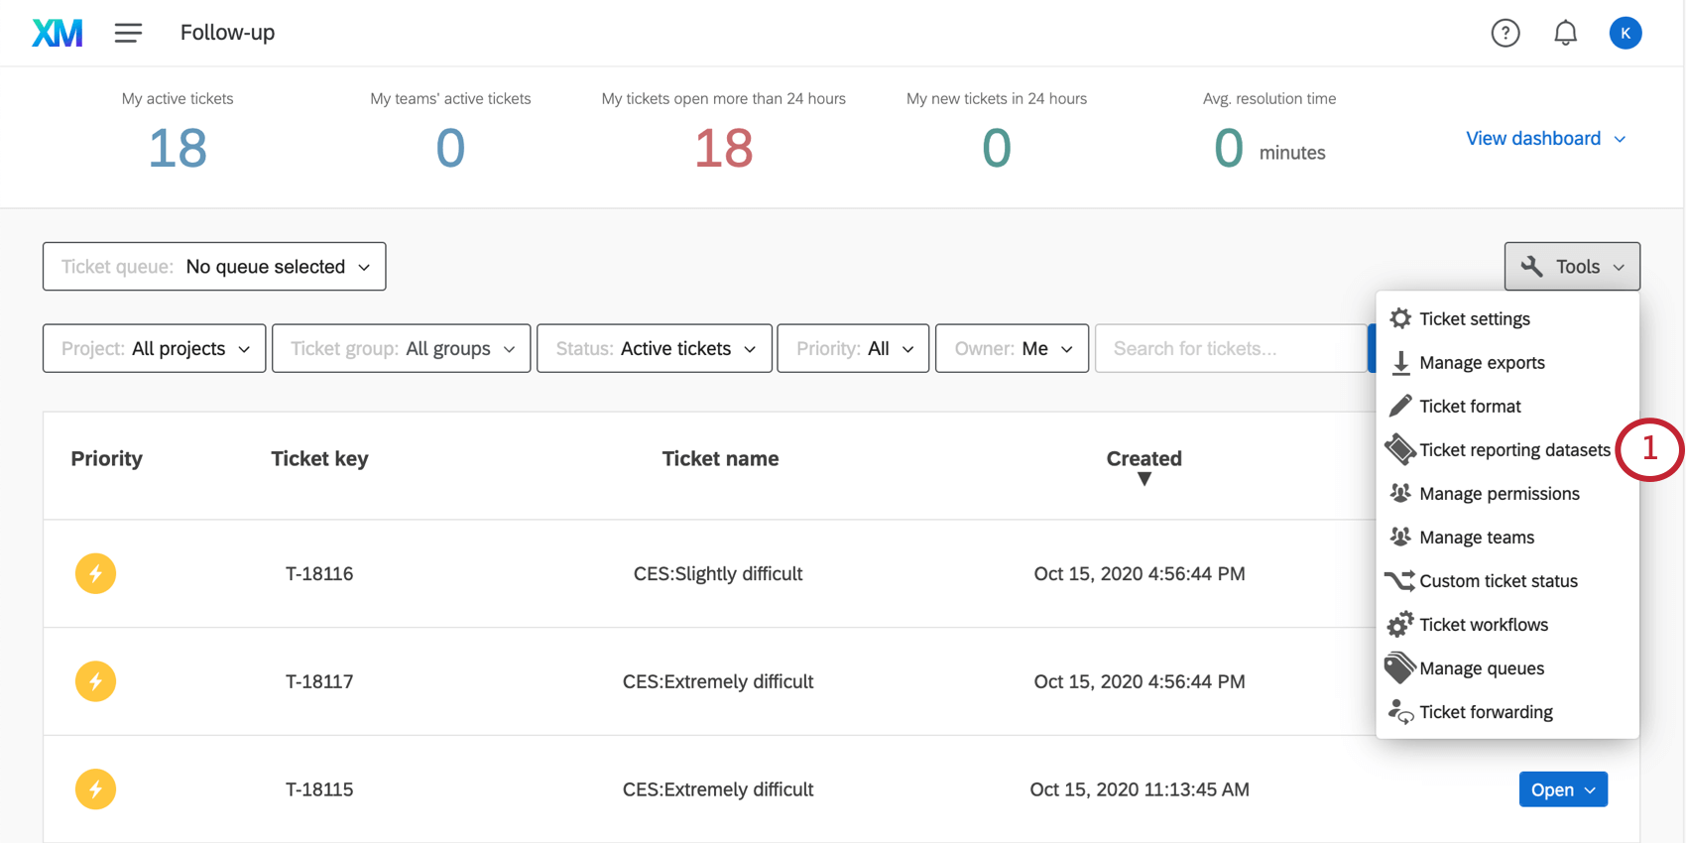
Task: Expand the Ticket queue dropdown
Action: pos(214,267)
